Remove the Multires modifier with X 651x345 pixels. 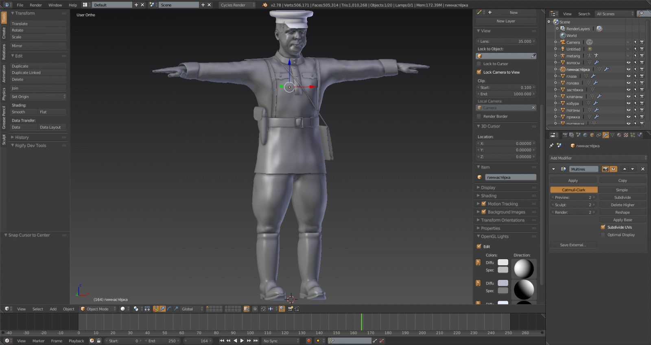click(643, 169)
